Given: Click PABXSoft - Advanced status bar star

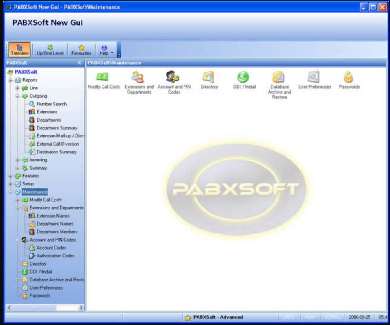Looking at the screenshot, I should [188, 318].
